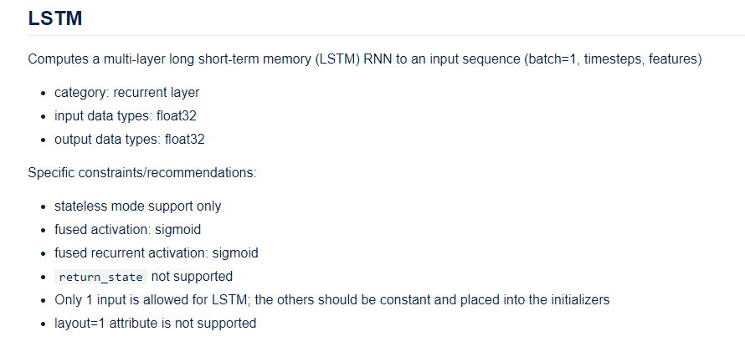Viewport: 745px width, 357px height.
Task: Click the "stateless mode support only" bullet
Action: click(137, 206)
